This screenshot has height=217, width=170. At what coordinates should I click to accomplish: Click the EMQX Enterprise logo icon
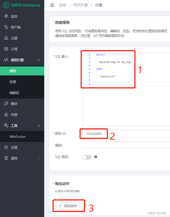point(6,5)
